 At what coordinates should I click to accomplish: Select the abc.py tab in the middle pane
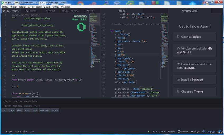122,11
